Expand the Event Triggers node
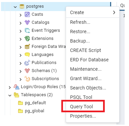The height and width of the screenshot is (126, 129). (x=21, y=31)
